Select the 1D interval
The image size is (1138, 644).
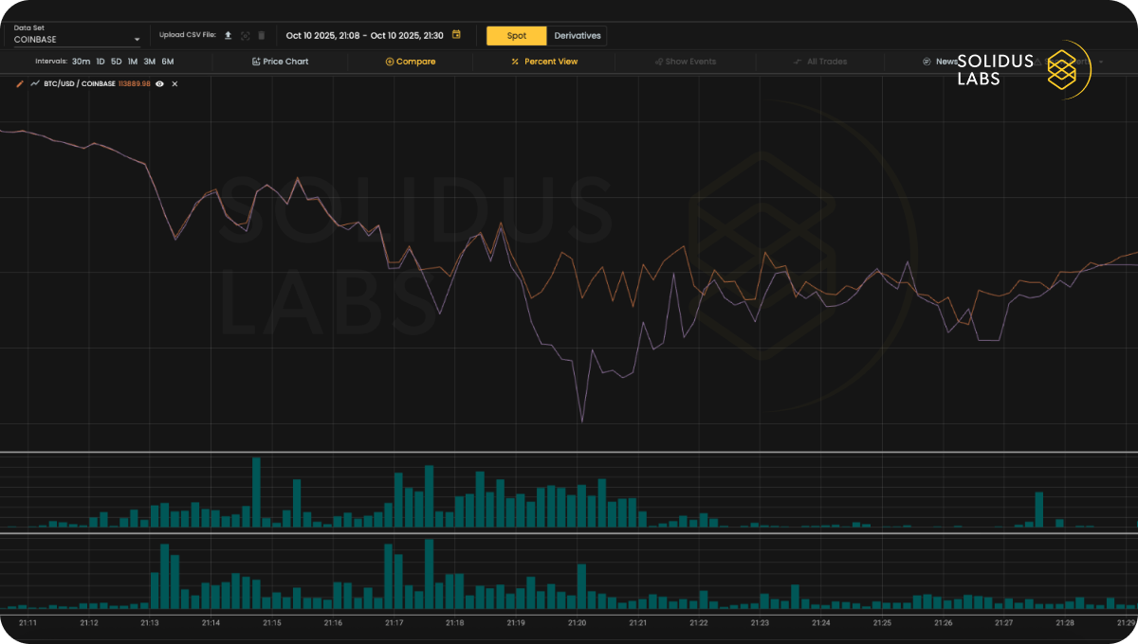[x=101, y=62]
